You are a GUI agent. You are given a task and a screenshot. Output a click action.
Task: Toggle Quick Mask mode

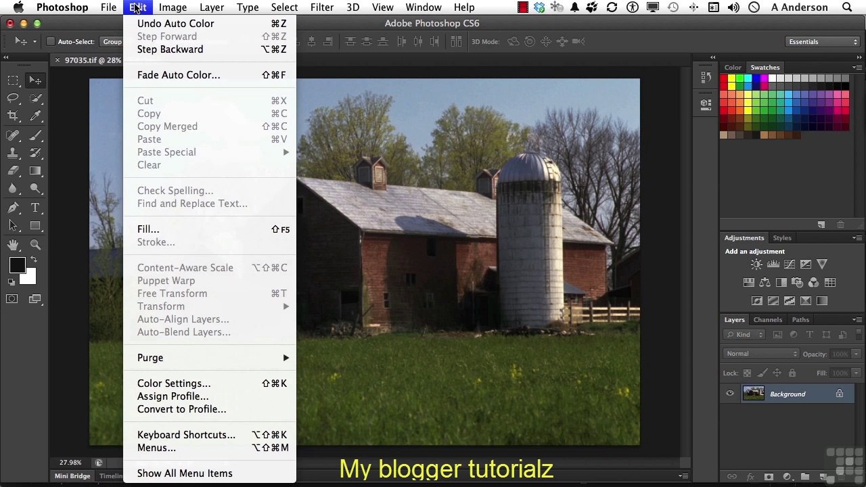[x=12, y=299]
